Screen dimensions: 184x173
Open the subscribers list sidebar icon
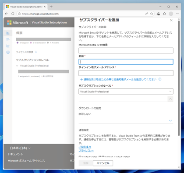point(8,39)
